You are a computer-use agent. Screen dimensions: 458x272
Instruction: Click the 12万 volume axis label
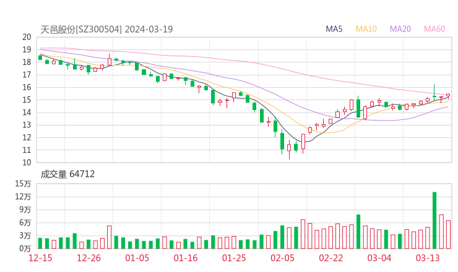[x=23, y=197]
